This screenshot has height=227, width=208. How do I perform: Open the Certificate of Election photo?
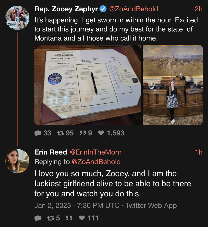88,85
